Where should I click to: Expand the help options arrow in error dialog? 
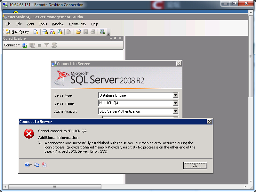click(x=31, y=165)
